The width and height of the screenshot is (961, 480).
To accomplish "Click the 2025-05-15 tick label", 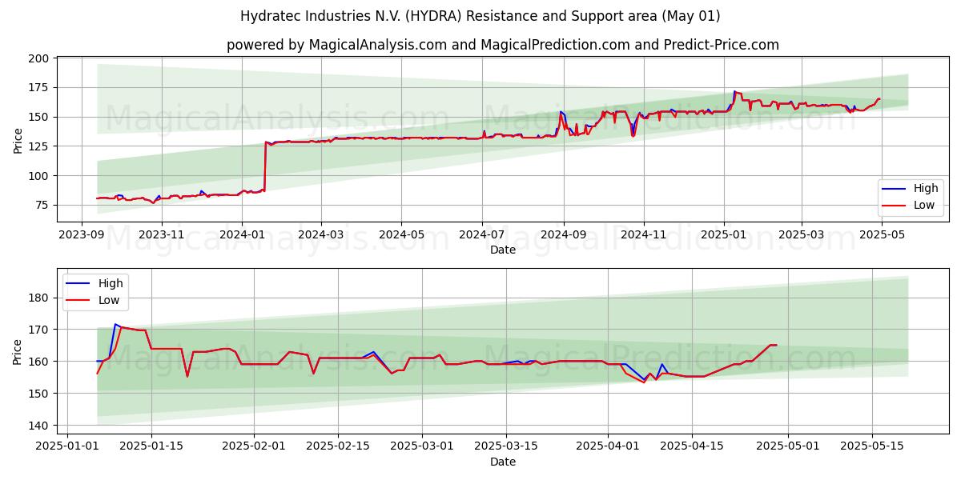I will (x=872, y=446).
